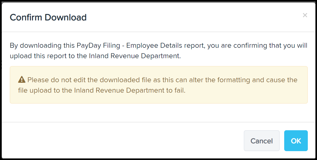Click the word "confirming" in the first paragraph
The height and width of the screenshot is (160, 317).
click(x=251, y=46)
